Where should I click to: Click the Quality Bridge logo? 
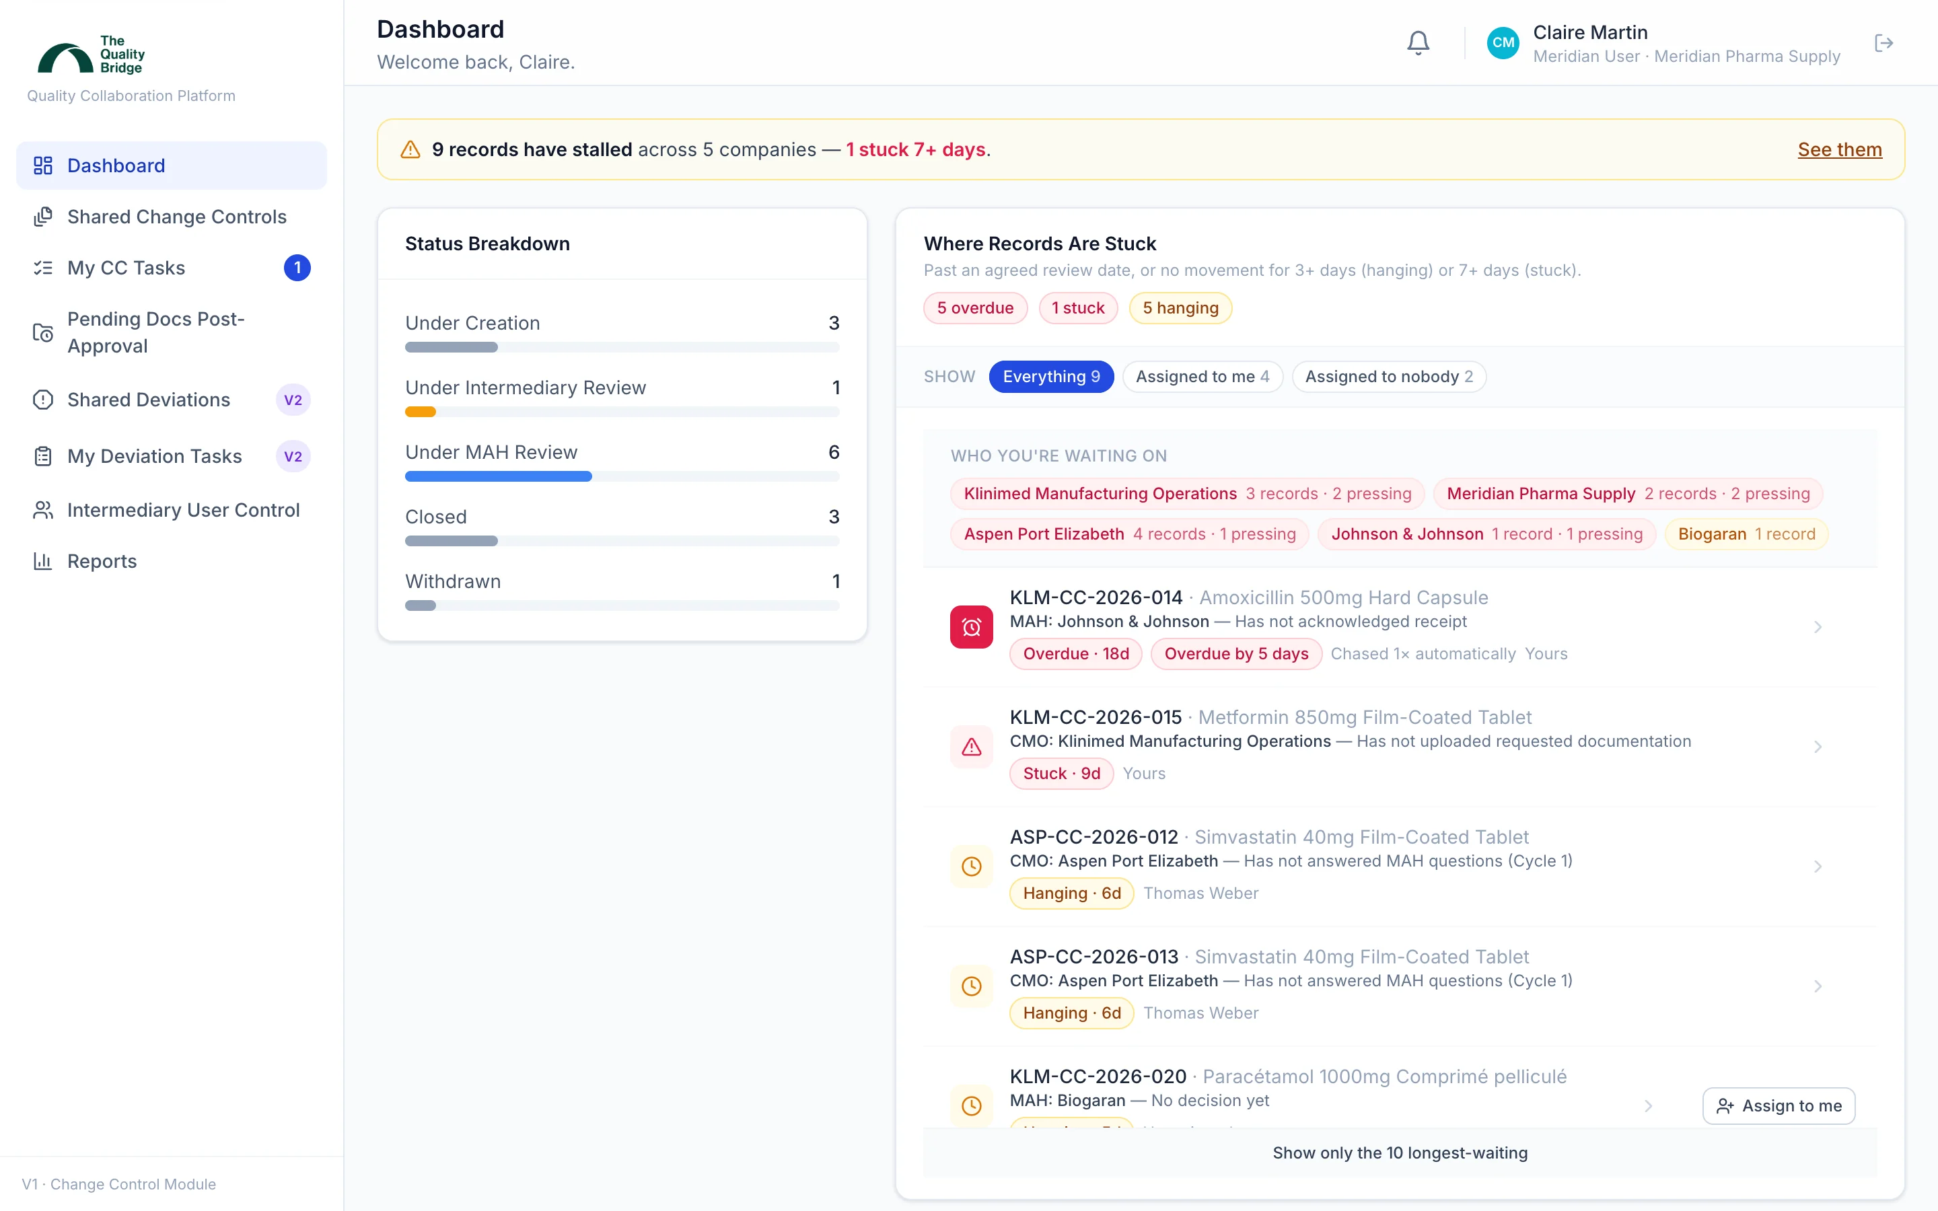point(92,54)
